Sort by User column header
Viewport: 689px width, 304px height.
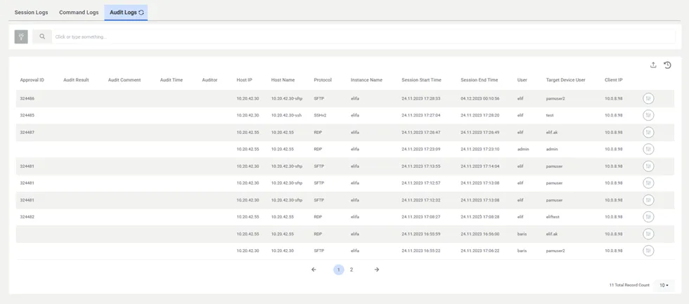click(522, 80)
